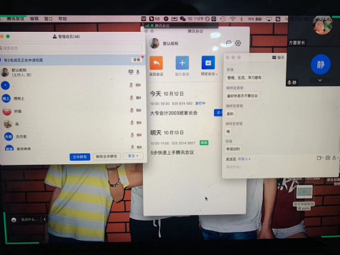The height and width of the screenshot is (255, 340).
Task: Open the settings gear icon
Action: [x=238, y=43]
